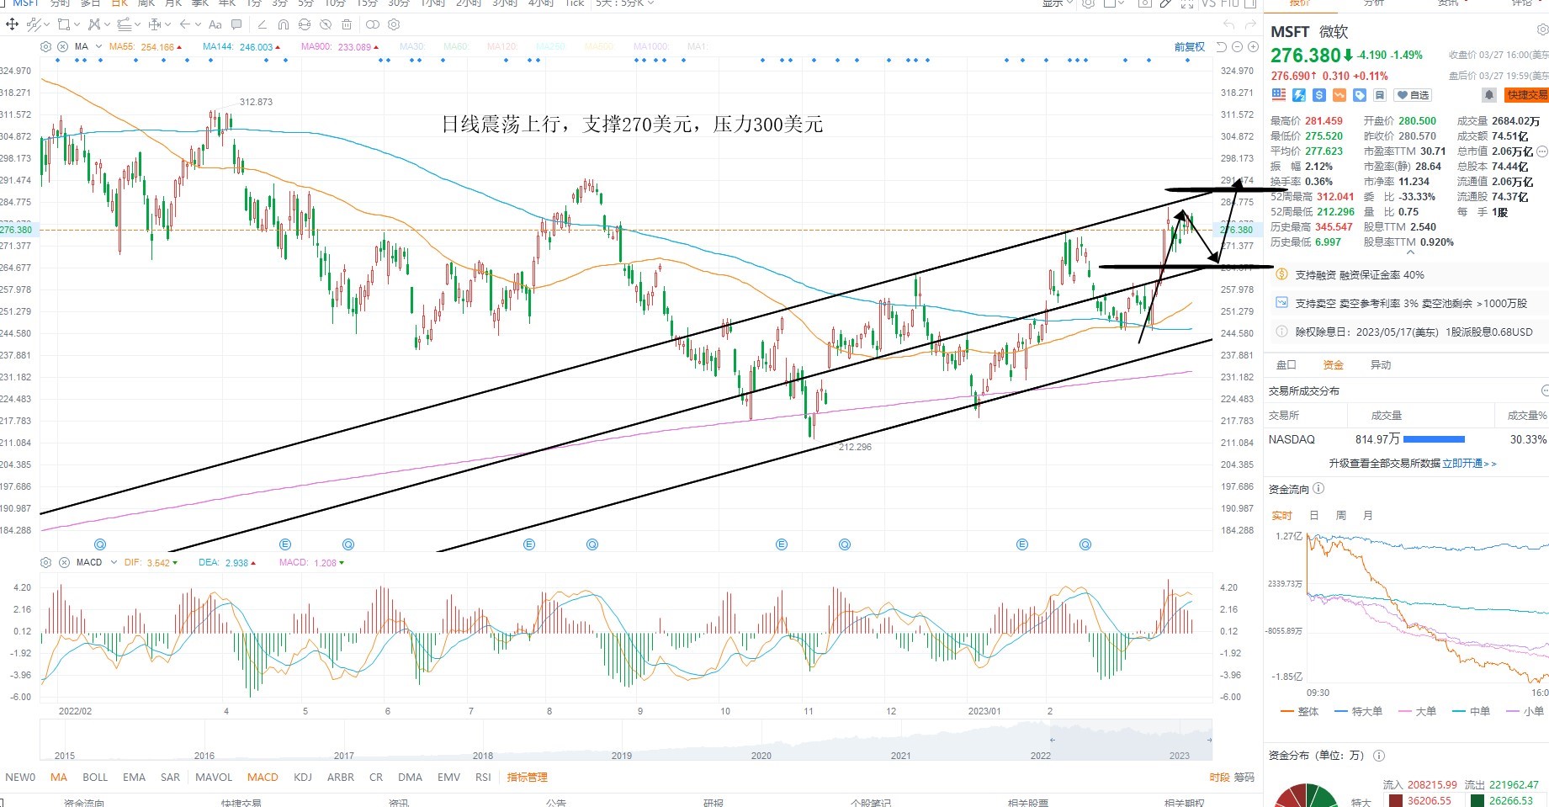
Task: Click the blue dollar S icon under MSFT
Action: click(x=1319, y=95)
